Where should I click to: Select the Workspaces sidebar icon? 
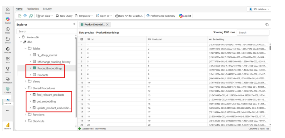pyautogui.click(x=8, y=79)
